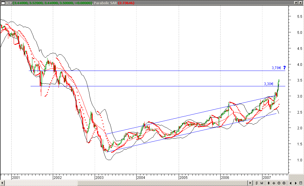The image size is (304, 186).
Task: Select the weekly periodicity "W" icon
Action: coord(261,183)
